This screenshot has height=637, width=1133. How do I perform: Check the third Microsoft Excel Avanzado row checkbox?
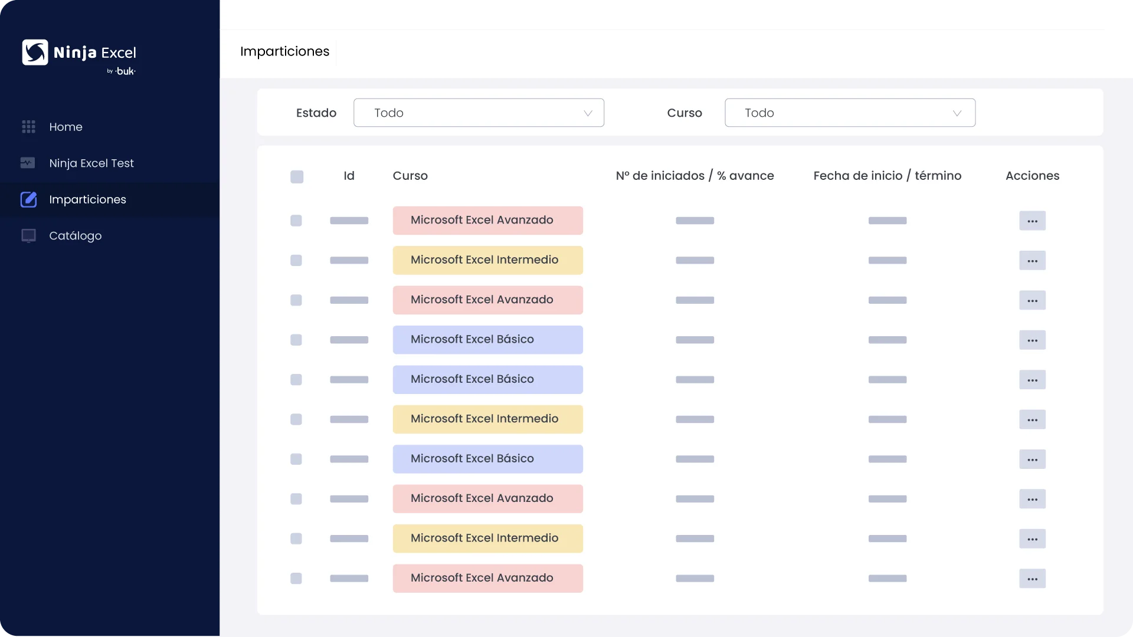point(296,499)
